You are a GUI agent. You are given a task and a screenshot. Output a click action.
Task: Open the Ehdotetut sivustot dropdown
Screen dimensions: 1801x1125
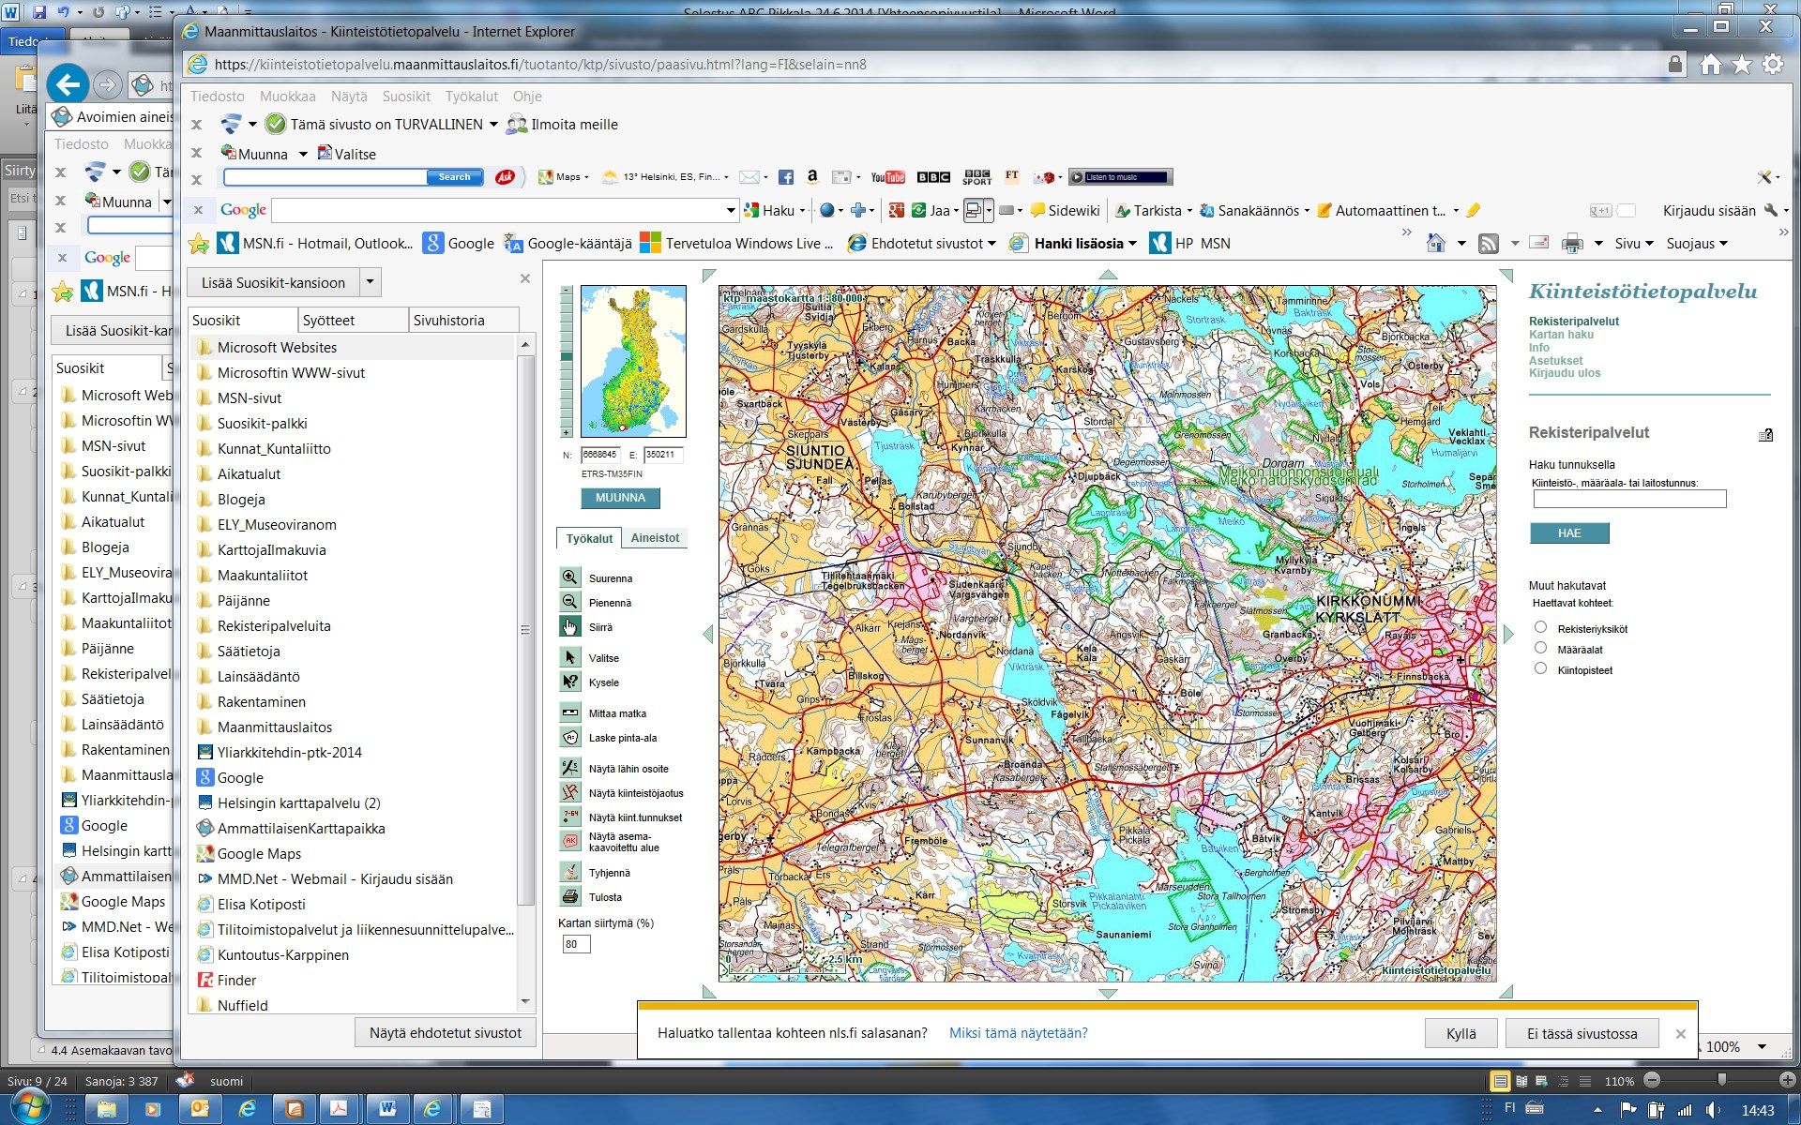coord(991,244)
